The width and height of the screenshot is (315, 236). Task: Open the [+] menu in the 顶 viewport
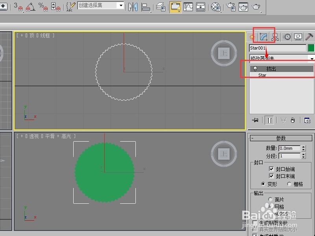pyautogui.click(x=22, y=35)
